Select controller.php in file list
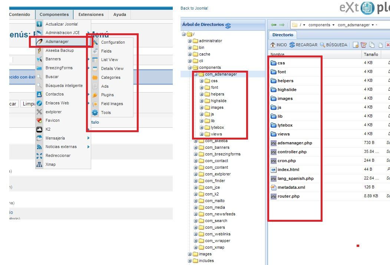 (292, 152)
